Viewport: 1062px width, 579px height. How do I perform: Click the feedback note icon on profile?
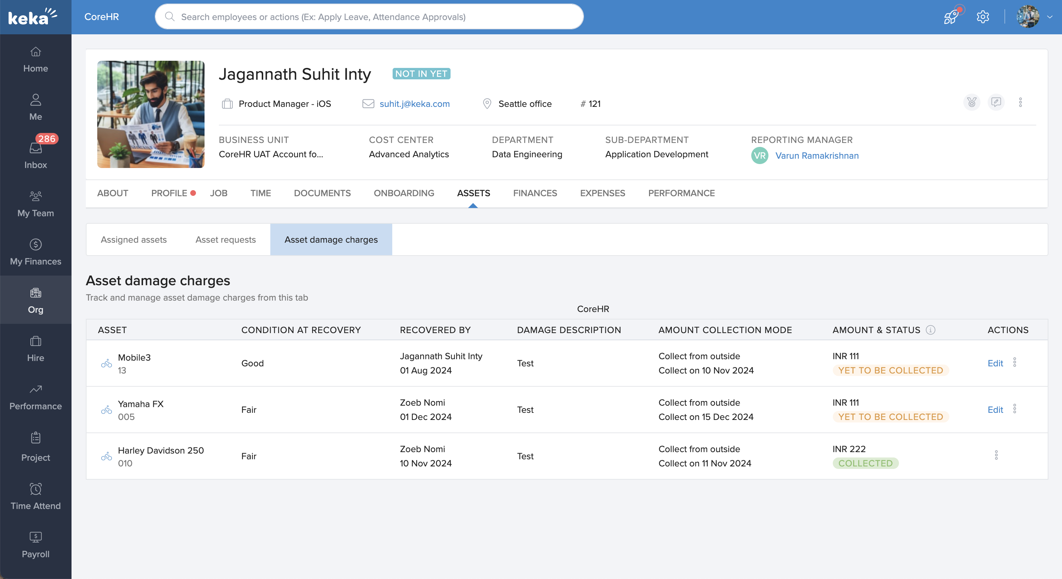996,102
